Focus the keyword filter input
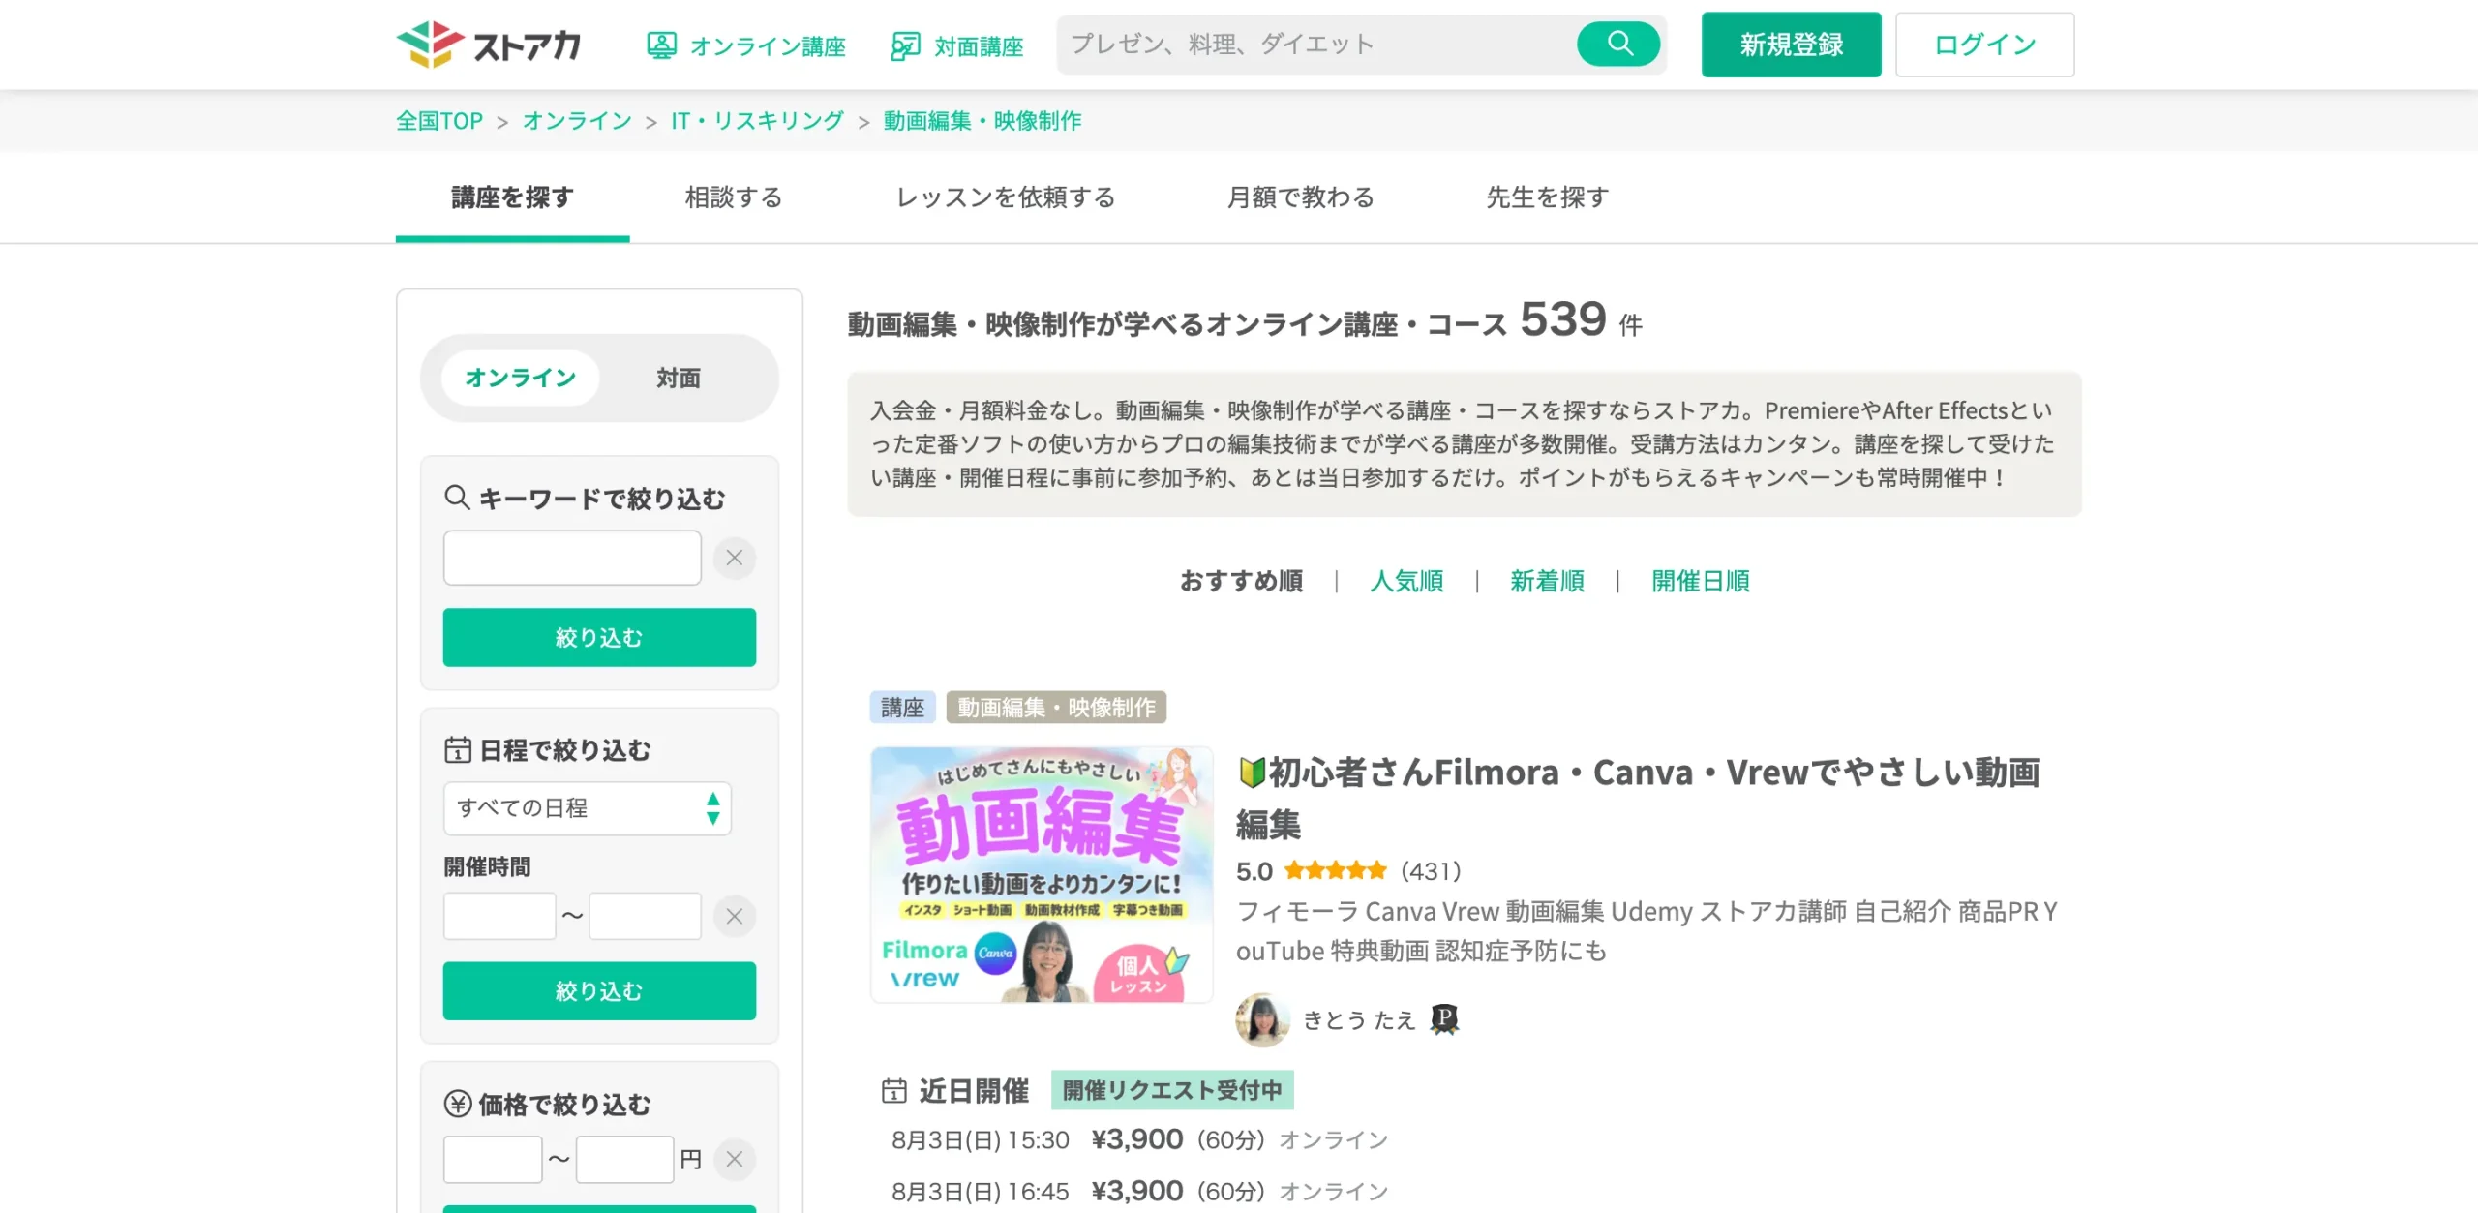This screenshot has width=2478, height=1213. pyautogui.click(x=572, y=558)
